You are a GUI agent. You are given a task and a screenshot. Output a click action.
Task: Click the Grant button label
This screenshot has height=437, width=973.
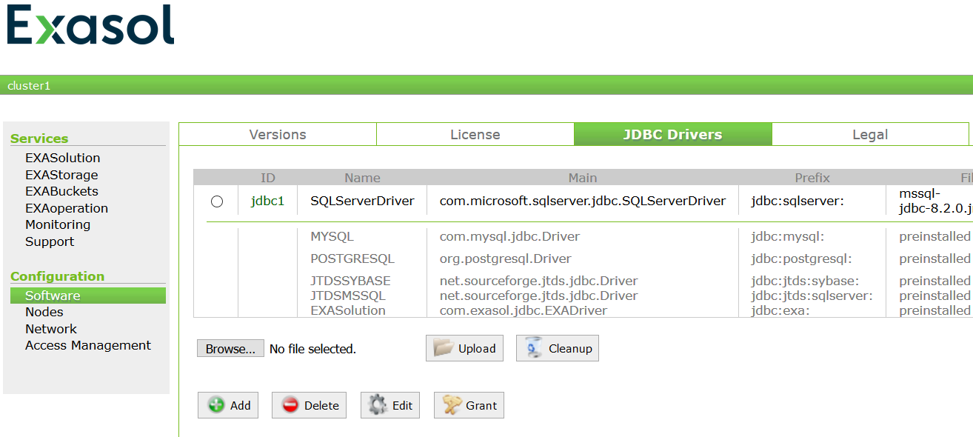(x=481, y=406)
